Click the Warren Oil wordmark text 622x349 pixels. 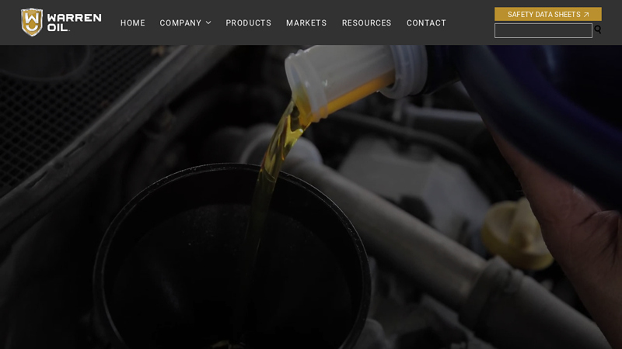[x=74, y=22]
